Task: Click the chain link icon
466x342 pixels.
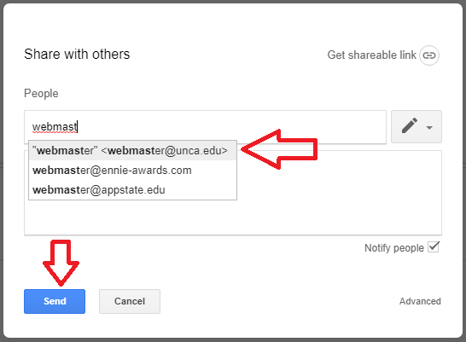Action: coord(429,55)
